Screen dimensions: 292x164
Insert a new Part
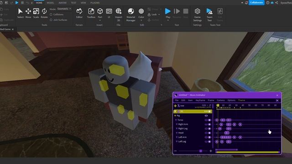point(100,13)
